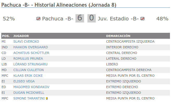This screenshot has height=108, width=171.
Task: Click the away score box showing 0
Action: [92, 18]
